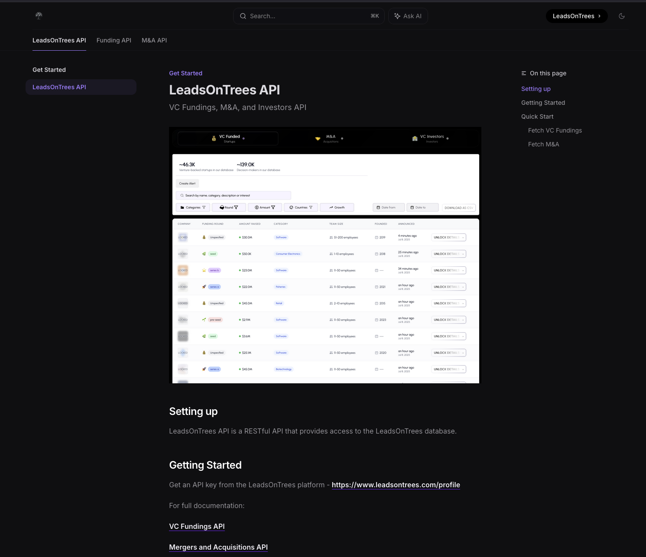Click UNLOCK DETAILS for $30.0M row
Screen dimensions: 646x557
tap(448, 237)
